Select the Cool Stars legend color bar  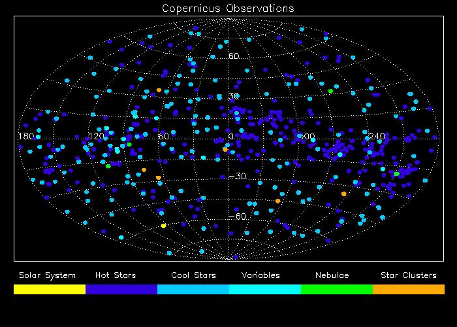(x=193, y=289)
